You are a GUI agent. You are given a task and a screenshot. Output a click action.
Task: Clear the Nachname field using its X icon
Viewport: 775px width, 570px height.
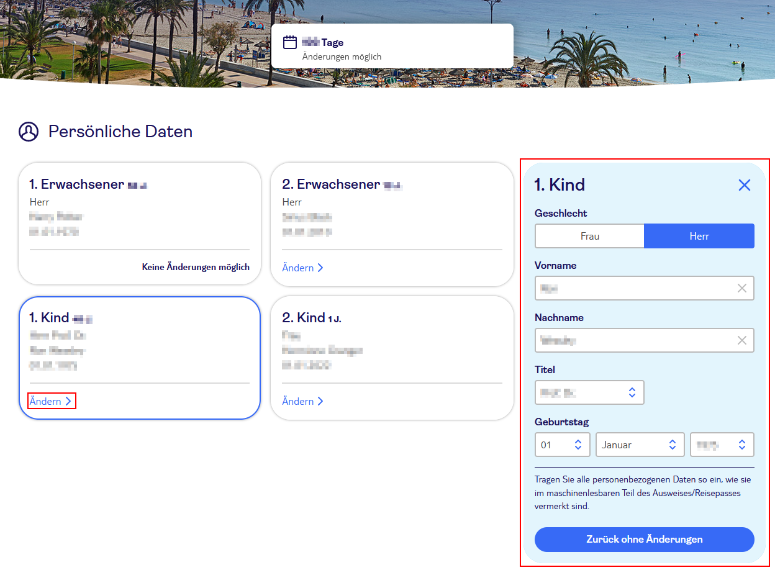741,340
